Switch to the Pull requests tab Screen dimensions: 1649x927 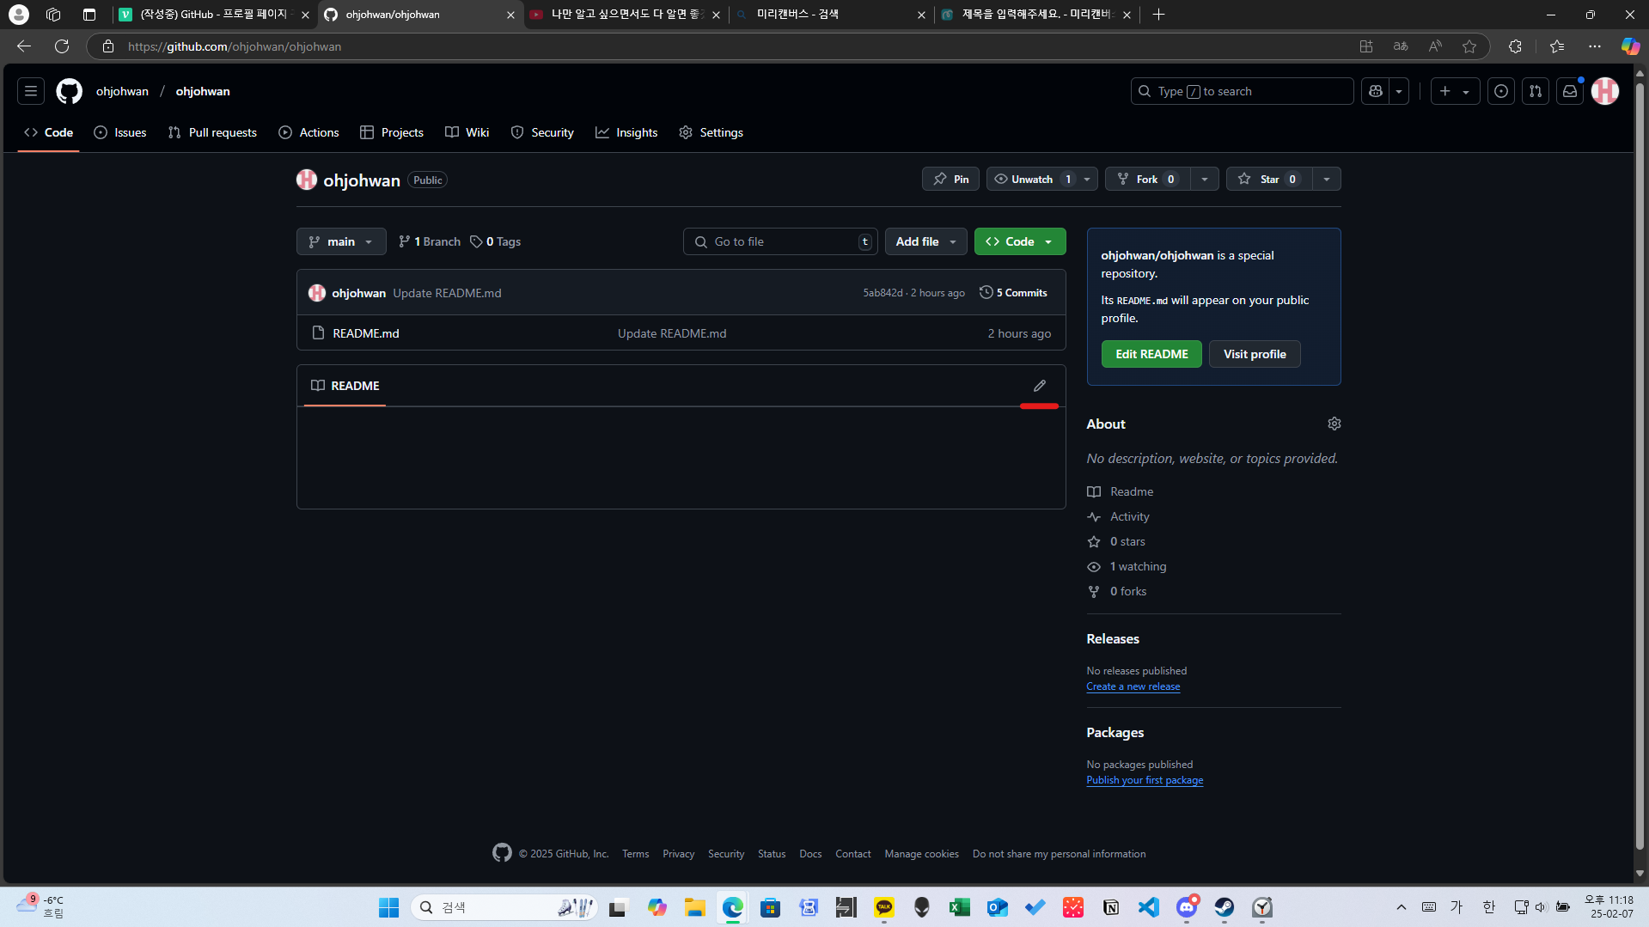coord(213,132)
